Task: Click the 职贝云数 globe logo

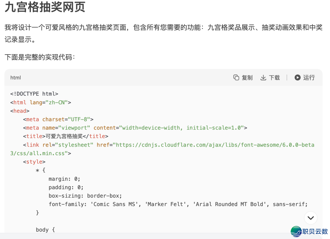Action: [296, 232]
